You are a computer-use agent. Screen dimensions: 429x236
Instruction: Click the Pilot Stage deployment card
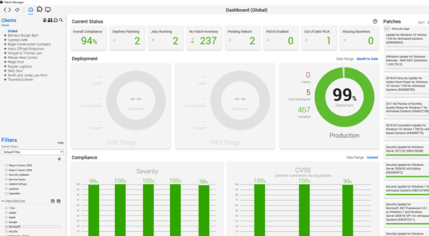pyautogui.click(x=225, y=106)
